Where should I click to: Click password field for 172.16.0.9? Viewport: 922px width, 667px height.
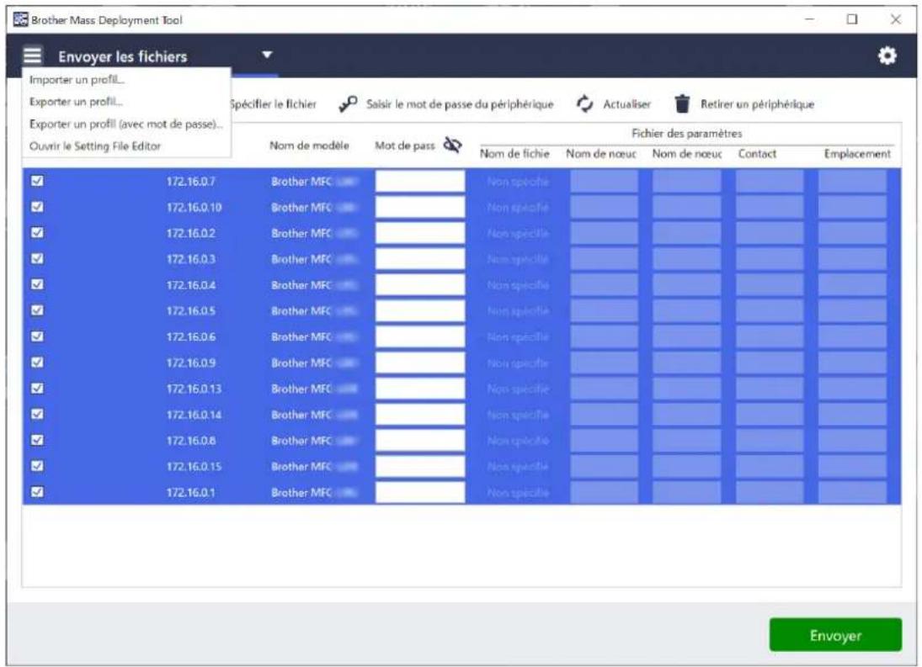420,363
